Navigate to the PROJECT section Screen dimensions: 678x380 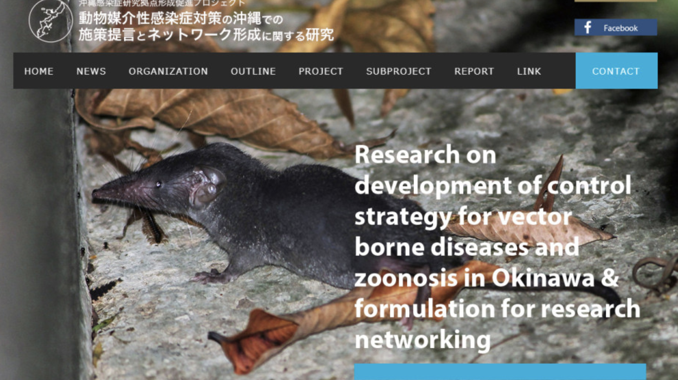click(x=321, y=71)
